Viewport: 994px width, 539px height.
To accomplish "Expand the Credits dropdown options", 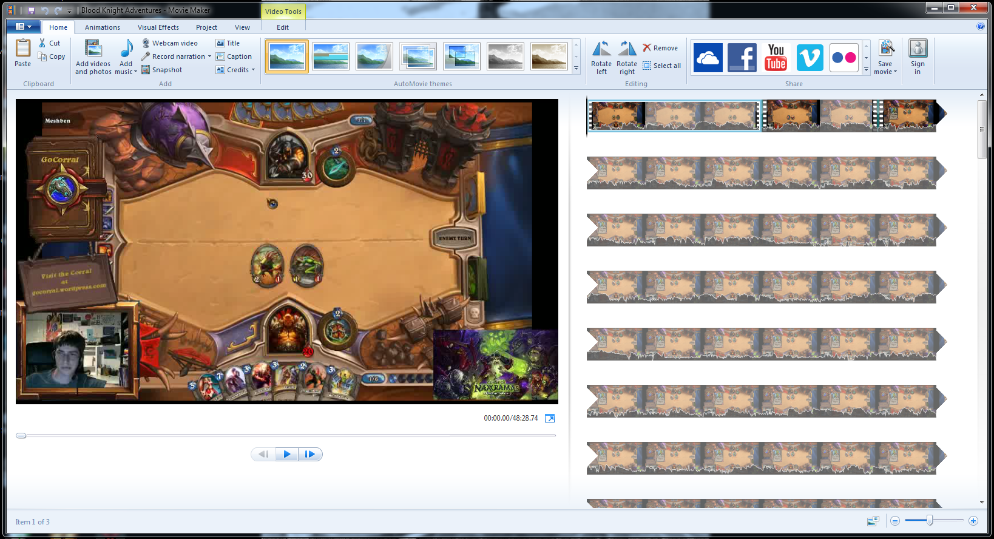I will point(253,70).
